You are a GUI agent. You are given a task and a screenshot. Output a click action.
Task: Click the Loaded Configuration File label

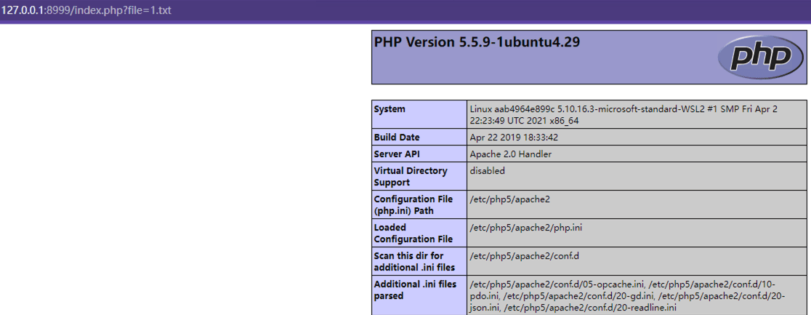coord(413,233)
